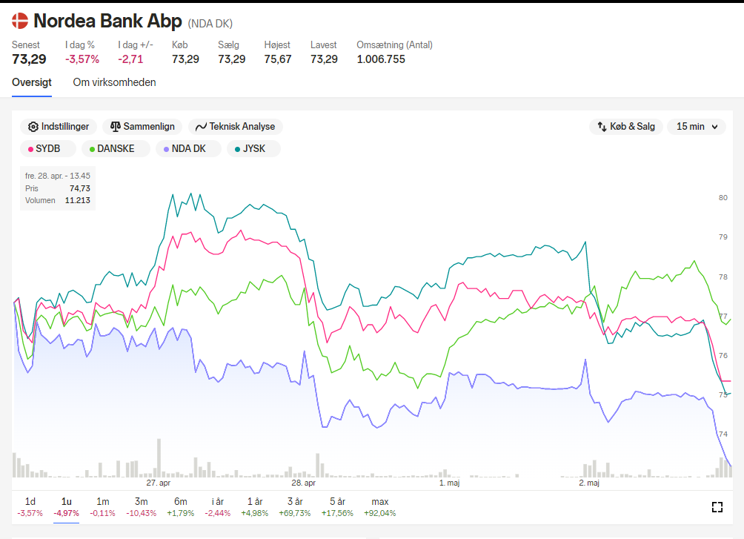Open the Om virksomheden tab
Screen dimensions: 744x539
pos(114,82)
